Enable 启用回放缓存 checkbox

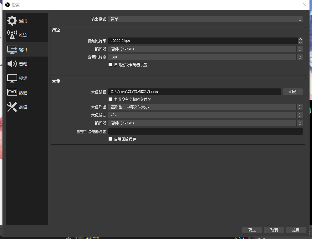pos(110,139)
